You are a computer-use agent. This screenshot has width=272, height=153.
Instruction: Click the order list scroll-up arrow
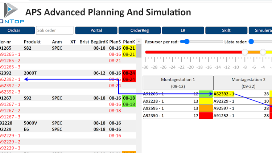pyautogui.click(x=139, y=42)
